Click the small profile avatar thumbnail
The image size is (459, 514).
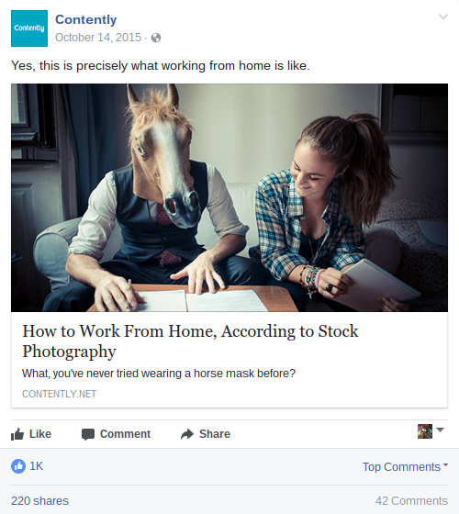point(425,431)
